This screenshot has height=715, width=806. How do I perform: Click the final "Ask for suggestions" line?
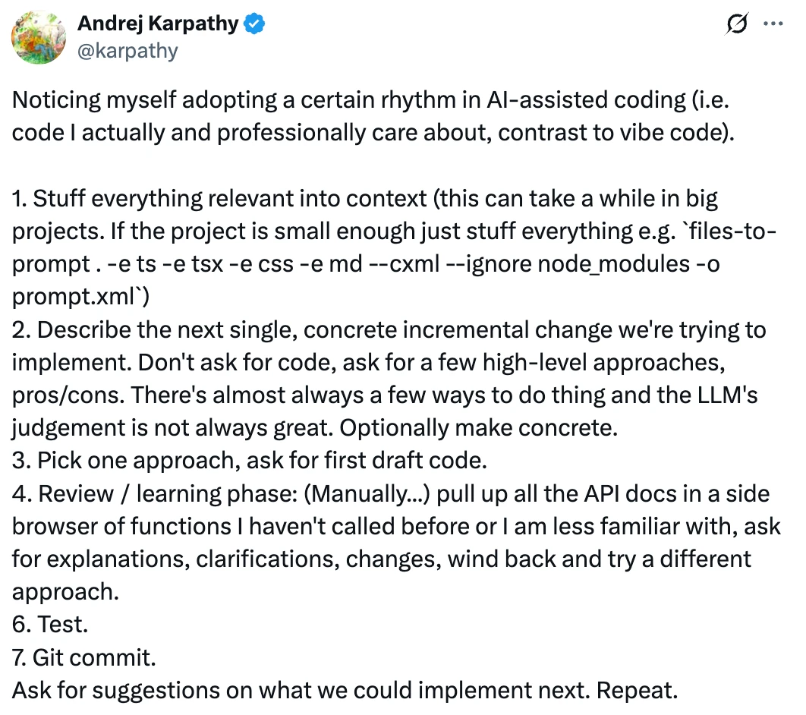click(344, 691)
